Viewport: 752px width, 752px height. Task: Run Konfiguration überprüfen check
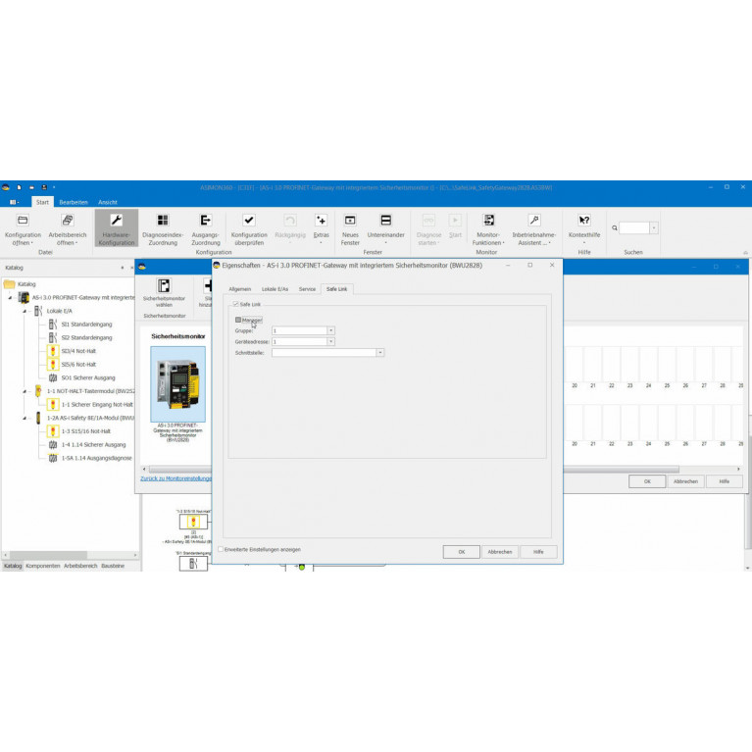pos(249,229)
